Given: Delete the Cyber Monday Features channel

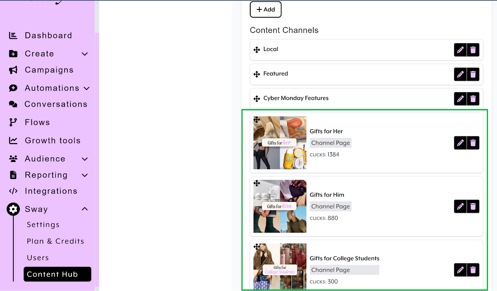Looking at the screenshot, I should (473, 99).
